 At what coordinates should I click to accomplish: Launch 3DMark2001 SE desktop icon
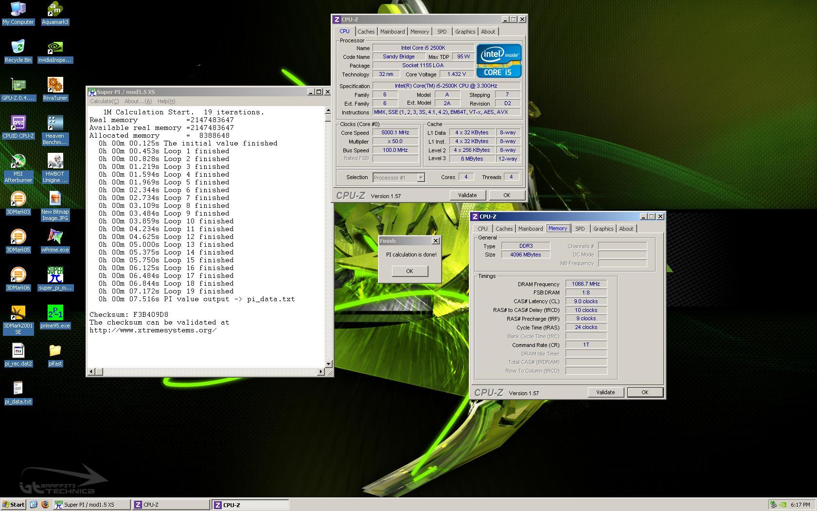(x=18, y=320)
